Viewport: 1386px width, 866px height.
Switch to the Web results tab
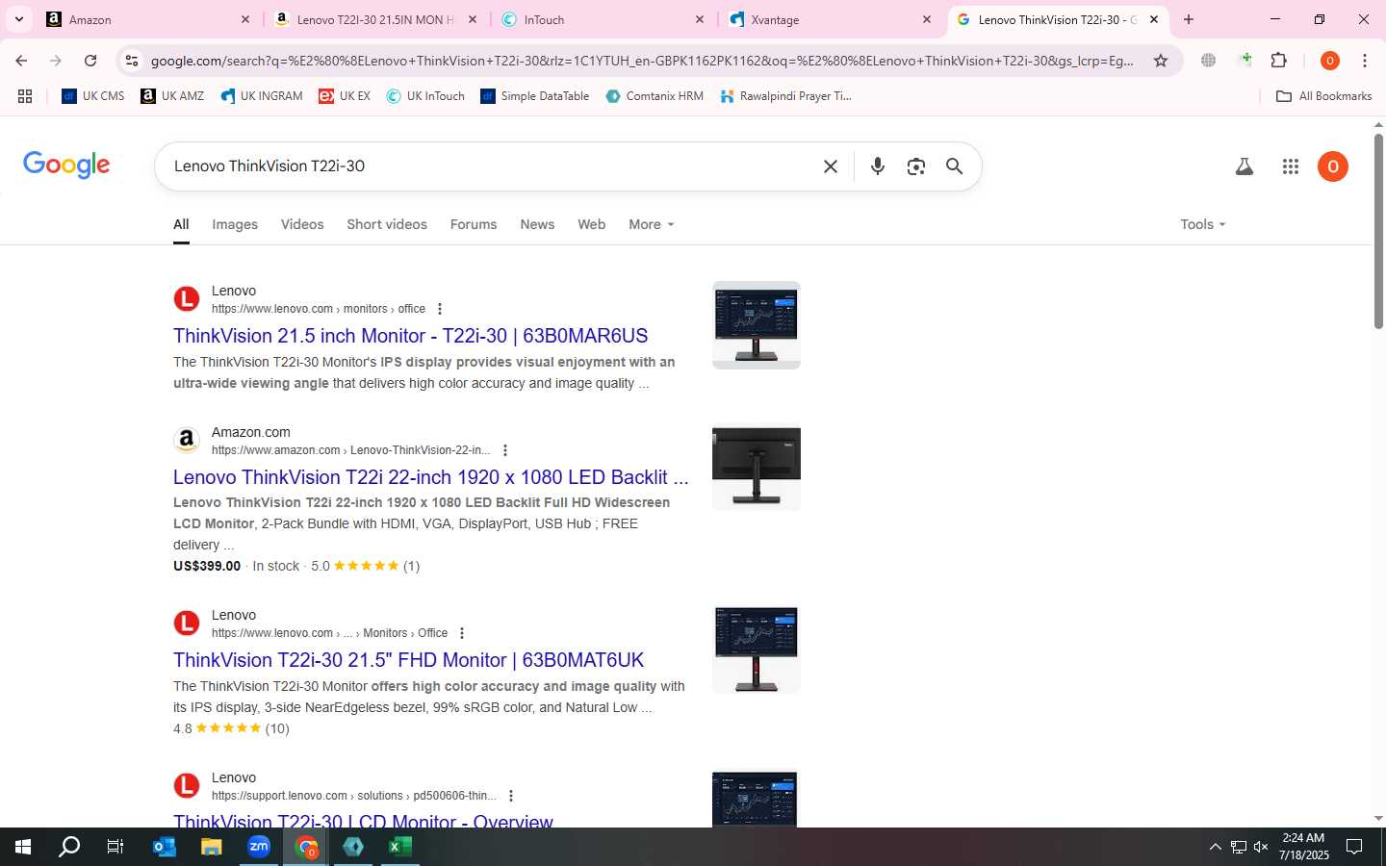(x=592, y=224)
